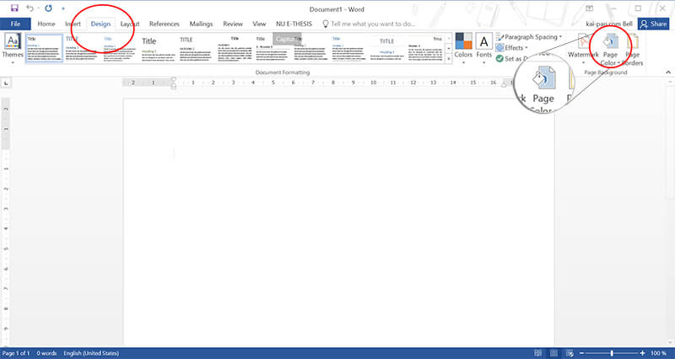Open the Watermark dropdown

583,49
